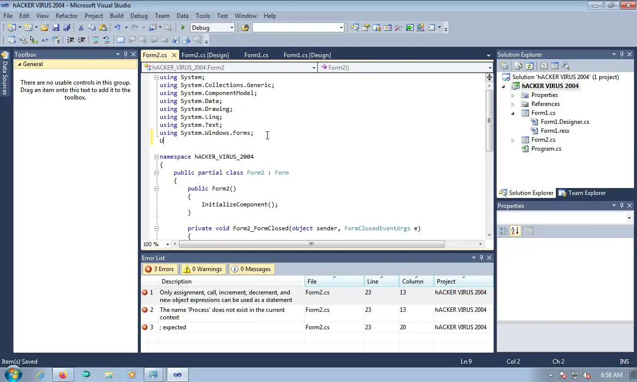Screen dimensions: 637x382
Task: Sort Error List by Description column header
Action: click(x=231, y=282)
